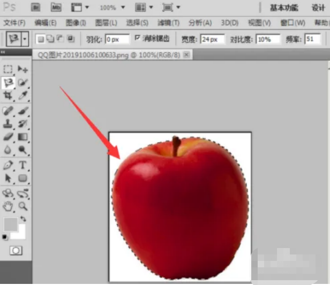Open the background color picker swatch
Image resolution: width=330 pixels, height=285 pixels.
point(21,234)
